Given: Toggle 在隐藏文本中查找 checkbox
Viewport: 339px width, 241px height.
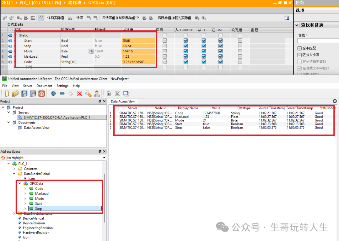Looking at the screenshot, I should click(x=299, y=68).
